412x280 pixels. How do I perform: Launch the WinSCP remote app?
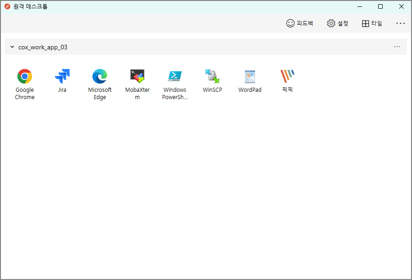(212, 81)
